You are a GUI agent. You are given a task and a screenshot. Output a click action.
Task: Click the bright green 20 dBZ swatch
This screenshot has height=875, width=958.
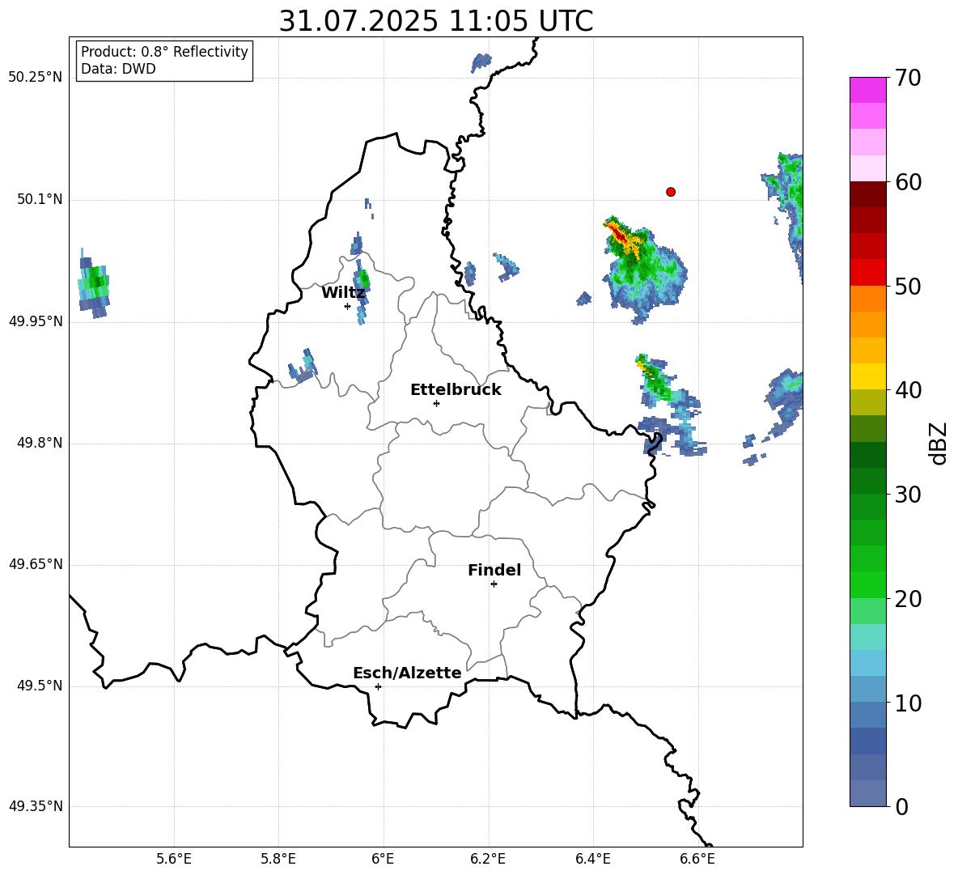[x=867, y=584]
